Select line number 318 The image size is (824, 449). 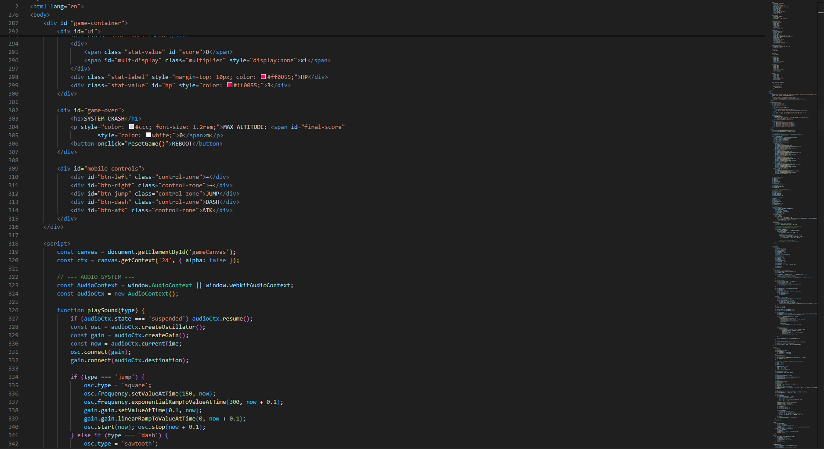coord(13,243)
